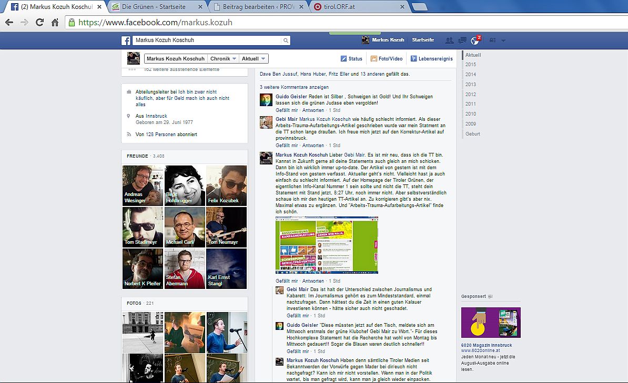
Task: Jump to 2013 in timeline navigation
Action: pyautogui.click(x=471, y=85)
